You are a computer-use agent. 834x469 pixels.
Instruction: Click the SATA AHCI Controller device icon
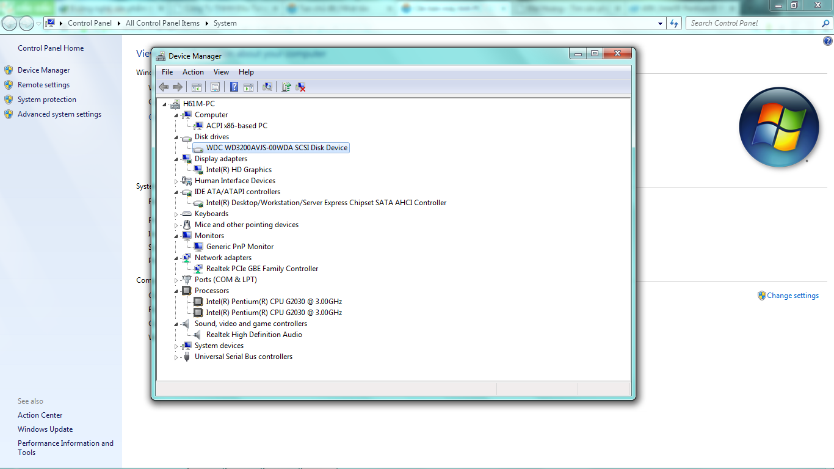click(198, 203)
